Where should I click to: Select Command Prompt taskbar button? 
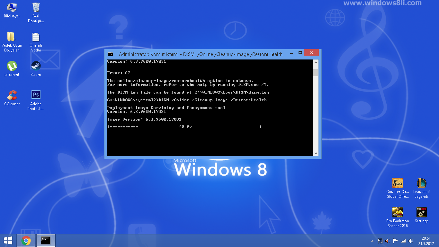pos(46,241)
